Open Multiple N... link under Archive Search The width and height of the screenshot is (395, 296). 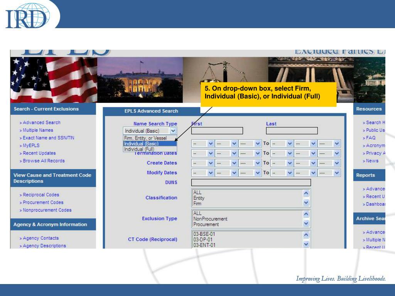click(375, 240)
